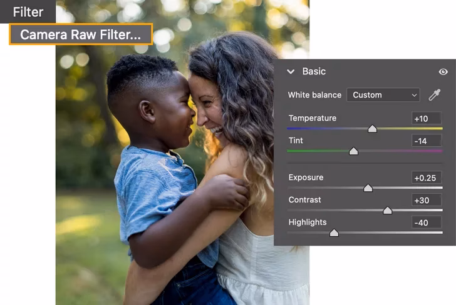
Task: Click the Exposure value field +0.25
Action: 427,177
